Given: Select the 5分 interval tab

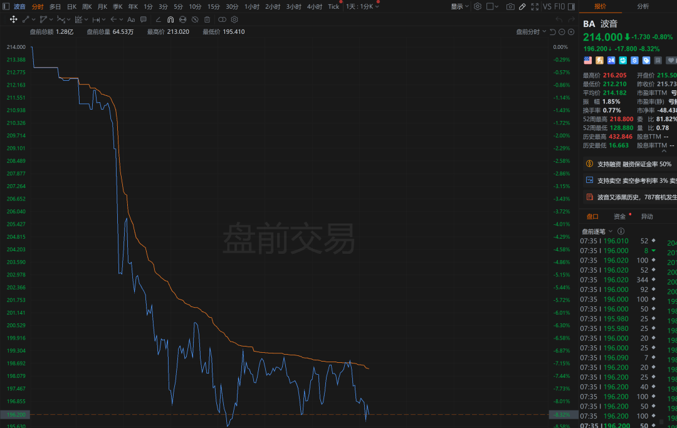Looking at the screenshot, I should 178,6.
